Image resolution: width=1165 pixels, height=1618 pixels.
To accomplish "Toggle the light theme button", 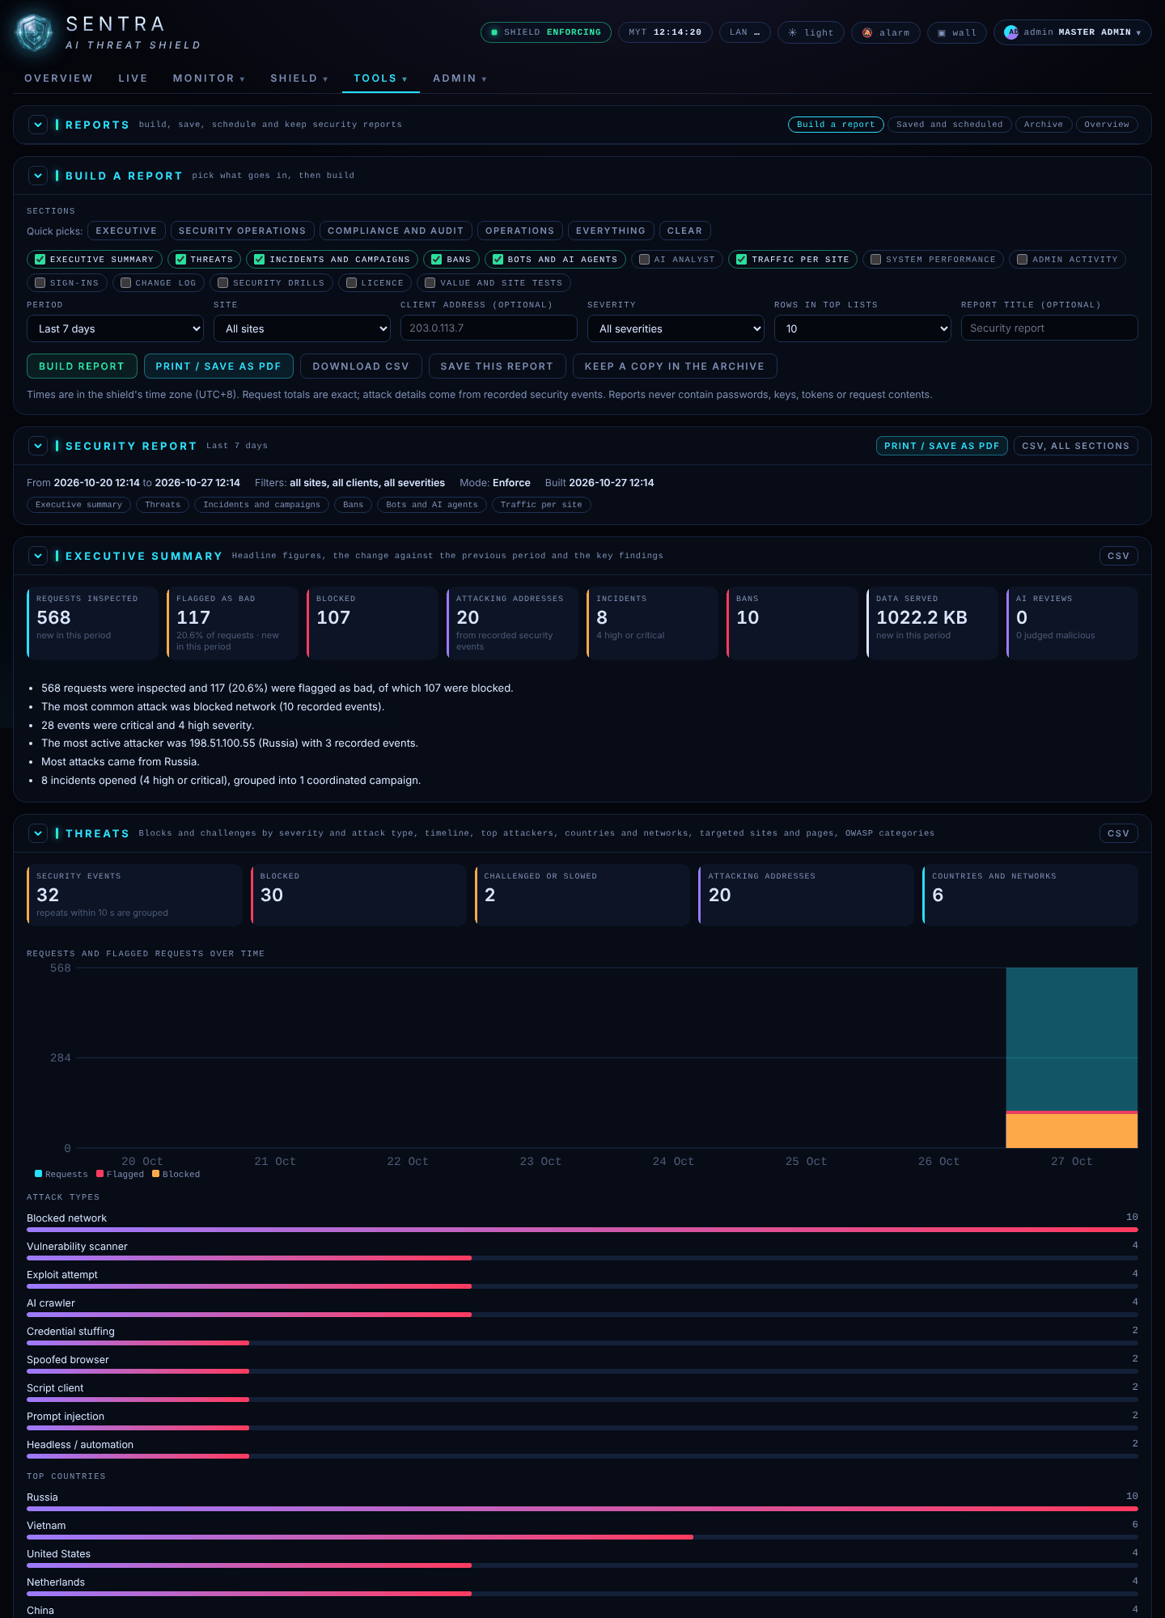I will 811,32.
